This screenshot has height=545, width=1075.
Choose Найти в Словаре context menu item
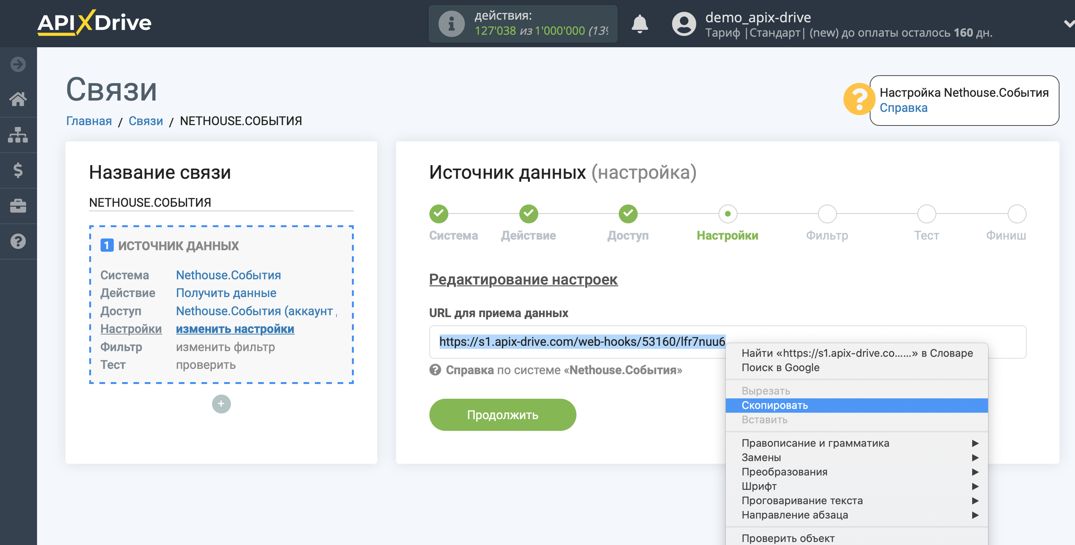[x=857, y=353]
